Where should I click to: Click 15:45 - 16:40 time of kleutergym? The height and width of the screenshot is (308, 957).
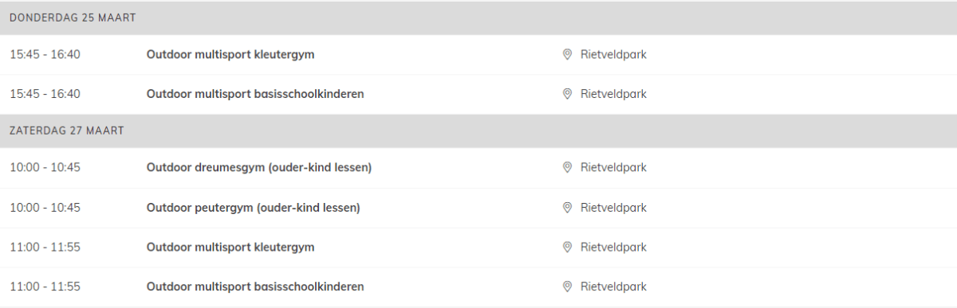click(x=45, y=55)
